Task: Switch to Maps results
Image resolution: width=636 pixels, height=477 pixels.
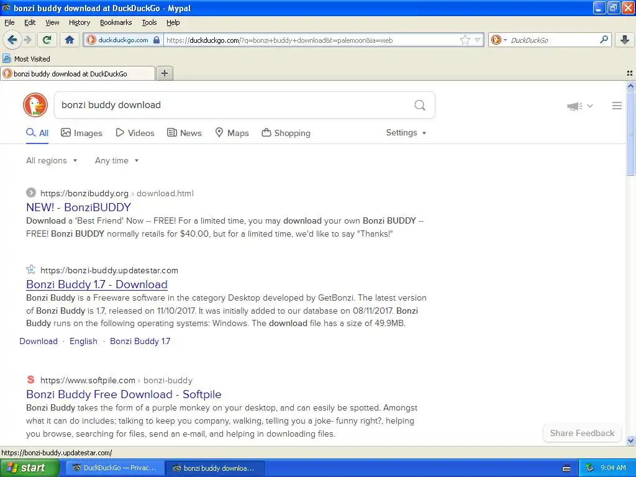Action: pos(232,133)
